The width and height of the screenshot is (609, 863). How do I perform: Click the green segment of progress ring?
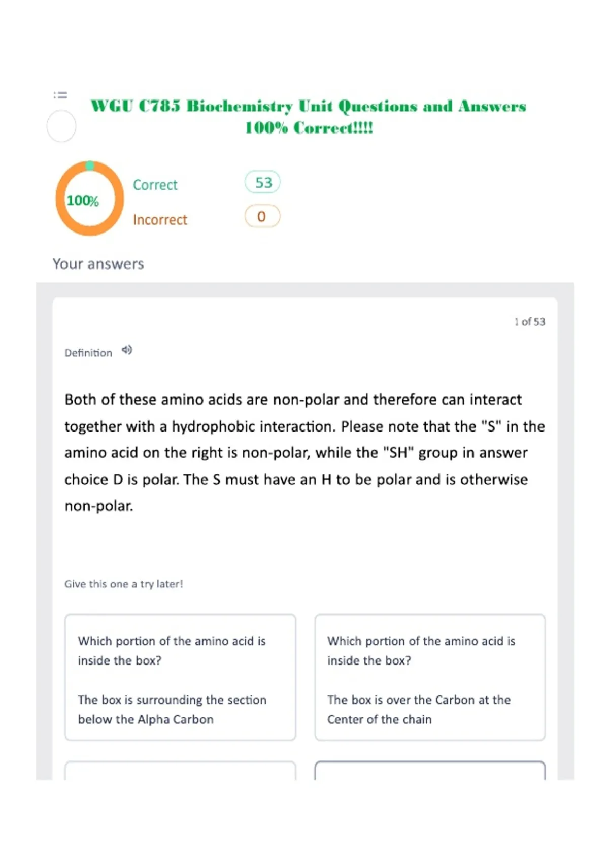pyautogui.click(x=90, y=165)
